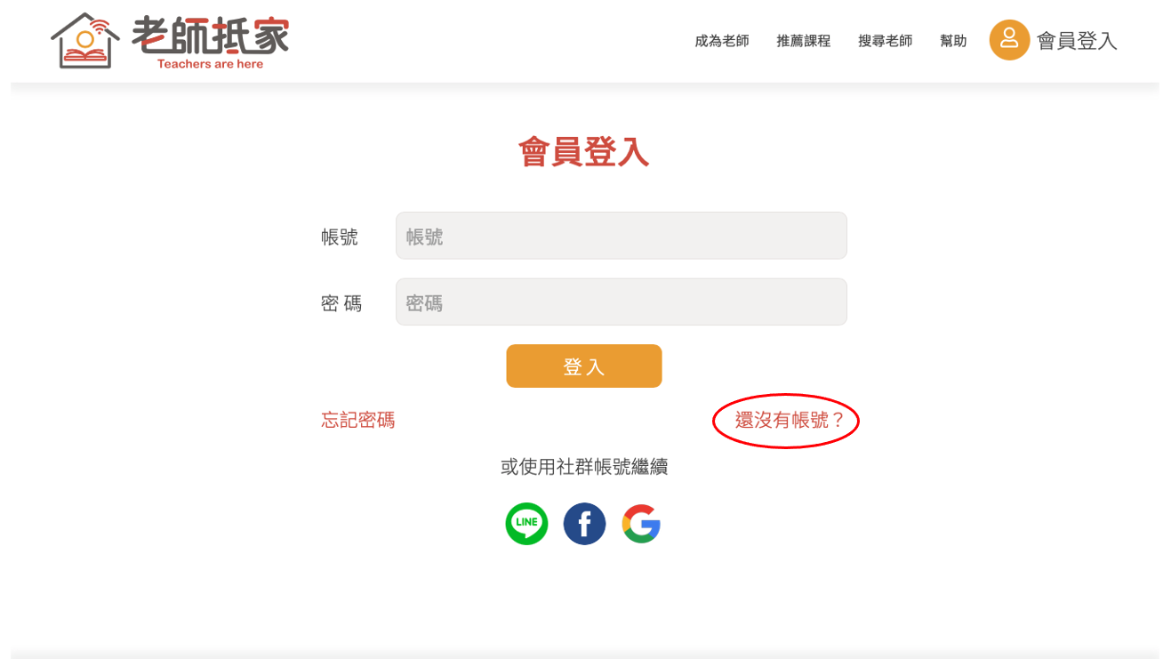Continue with the Facebook icon

(x=584, y=524)
